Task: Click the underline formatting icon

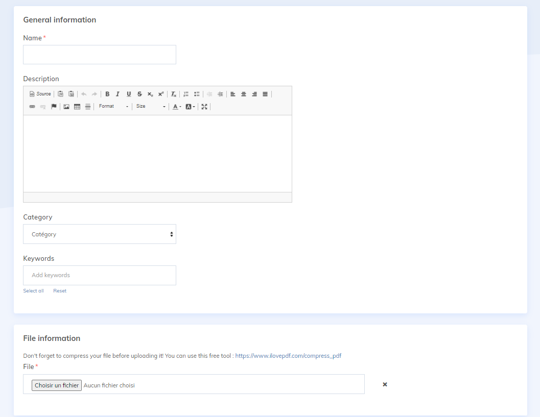Action: [x=129, y=94]
